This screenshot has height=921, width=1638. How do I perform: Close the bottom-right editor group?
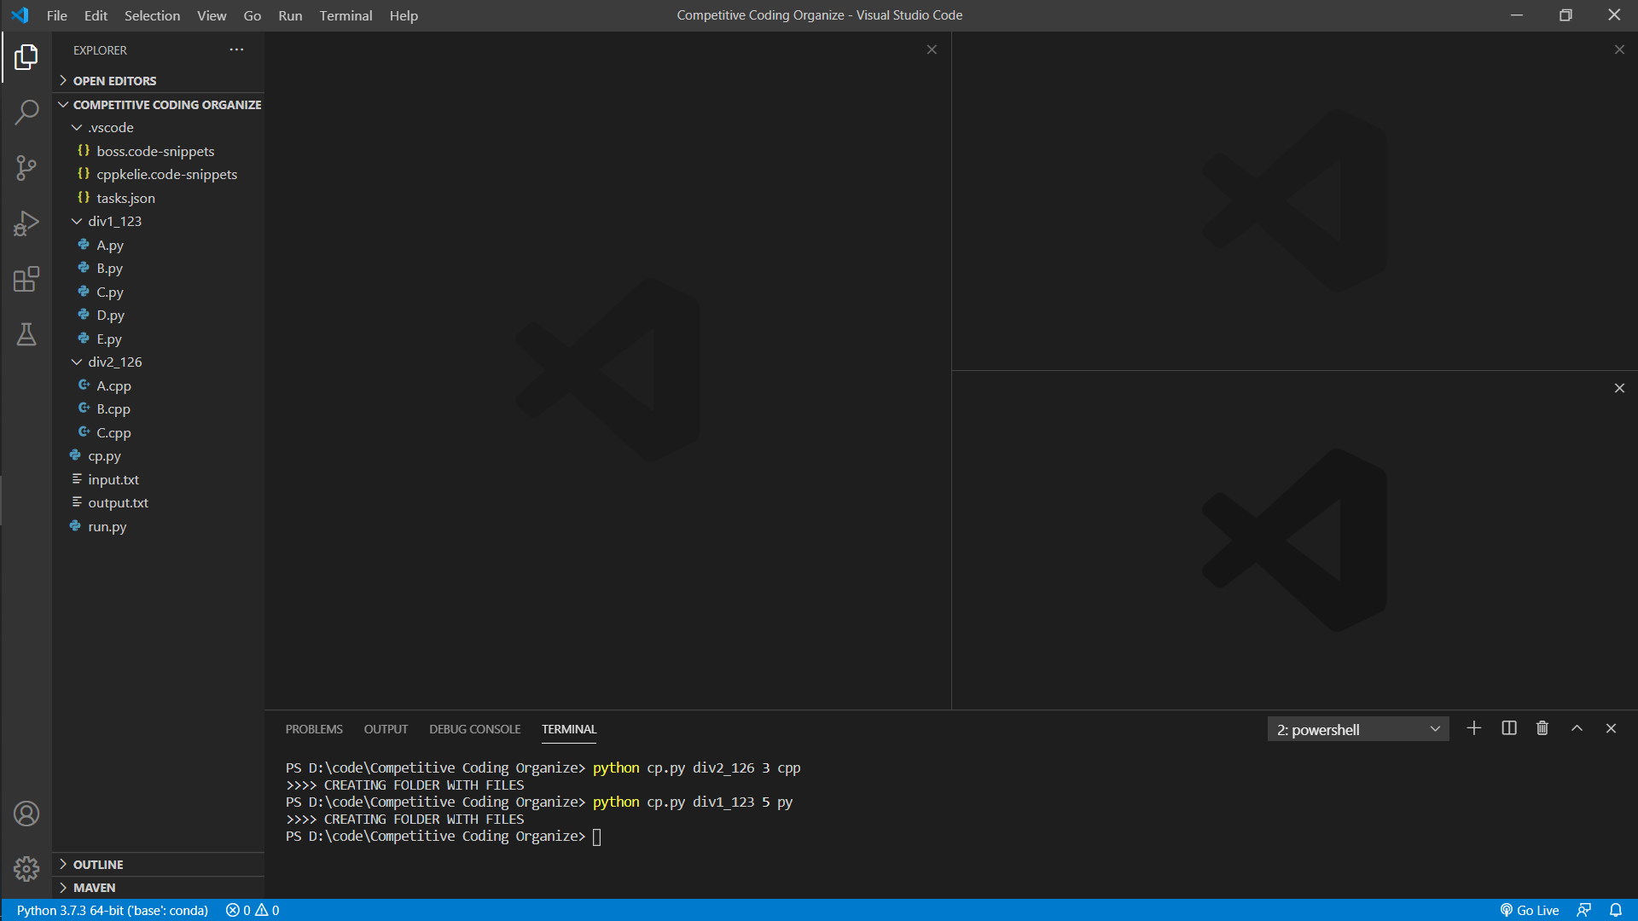click(1619, 388)
